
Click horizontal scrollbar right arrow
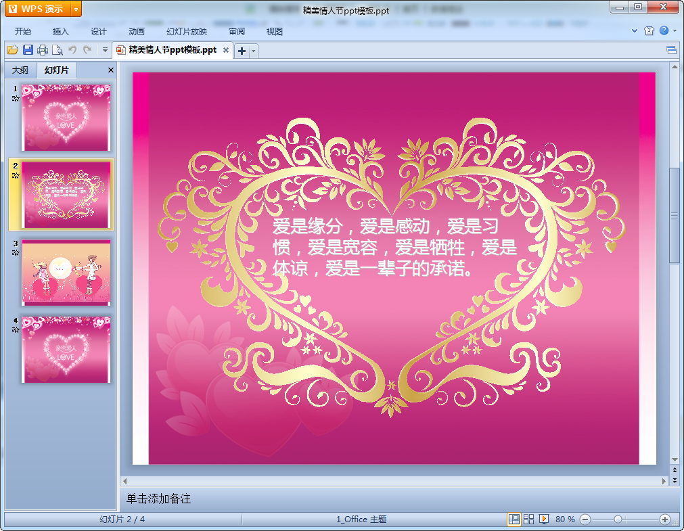tap(664, 481)
